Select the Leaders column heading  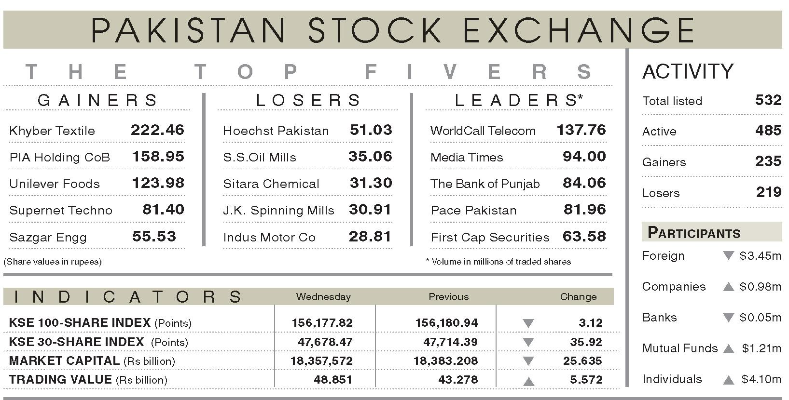pos(519,100)
